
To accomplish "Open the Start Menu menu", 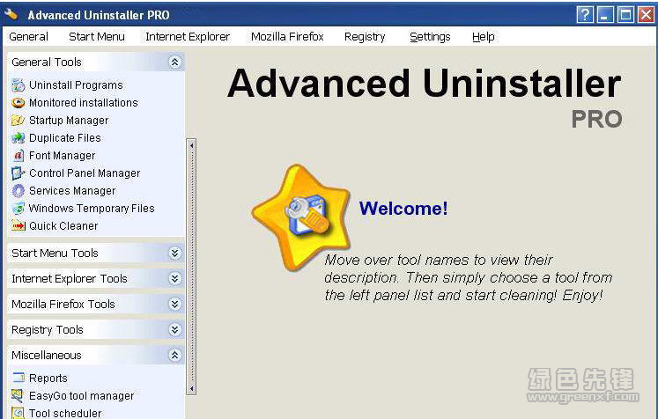I will coord(97,37).
